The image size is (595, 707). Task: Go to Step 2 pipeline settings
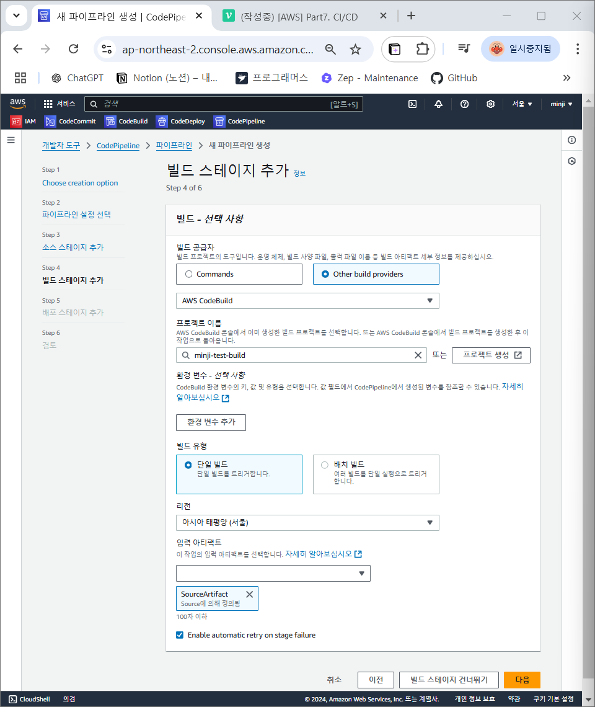coord(77,215)
